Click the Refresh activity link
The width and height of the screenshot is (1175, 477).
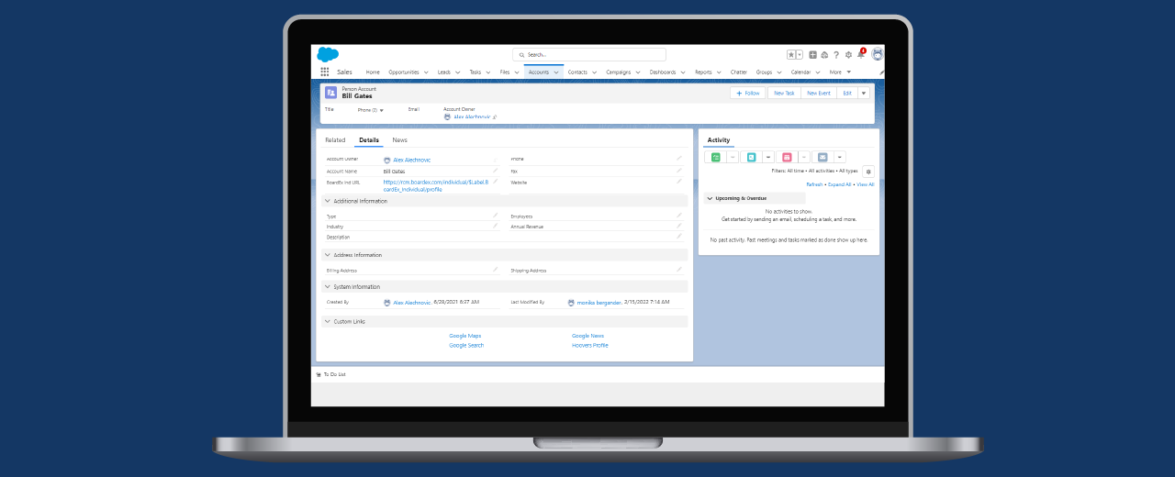(814, 184)
